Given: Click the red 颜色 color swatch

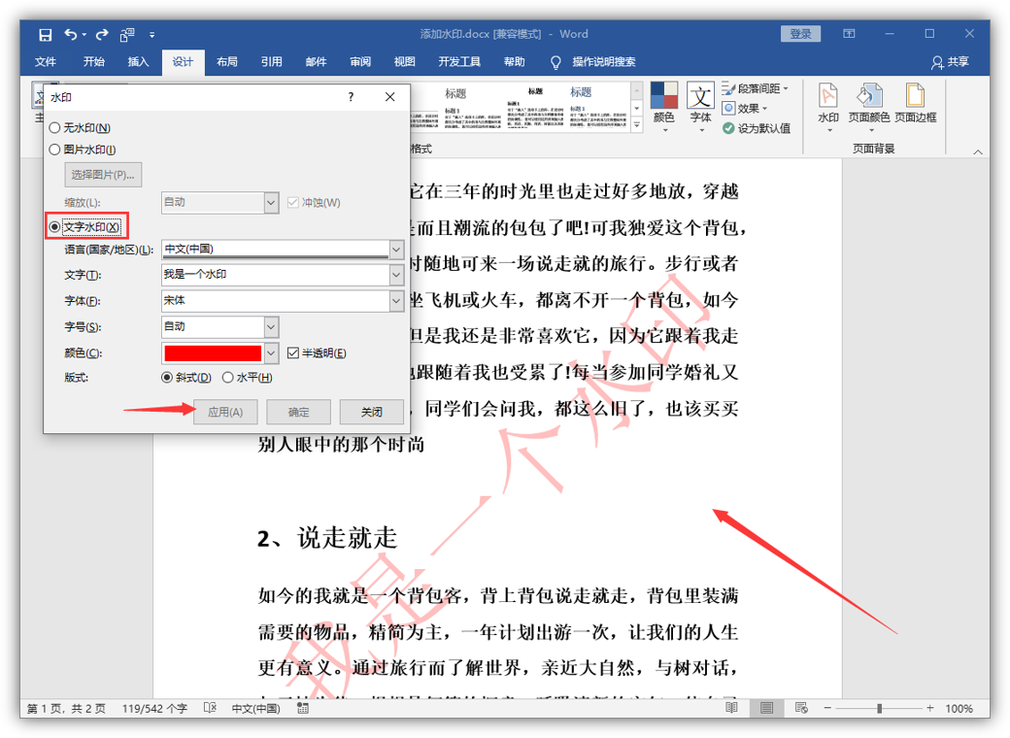Looking at the screenshot, I should [x=213, y=352].
